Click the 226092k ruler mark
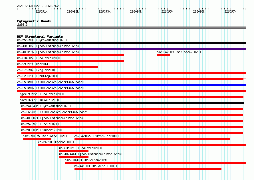 click(73, 11)
